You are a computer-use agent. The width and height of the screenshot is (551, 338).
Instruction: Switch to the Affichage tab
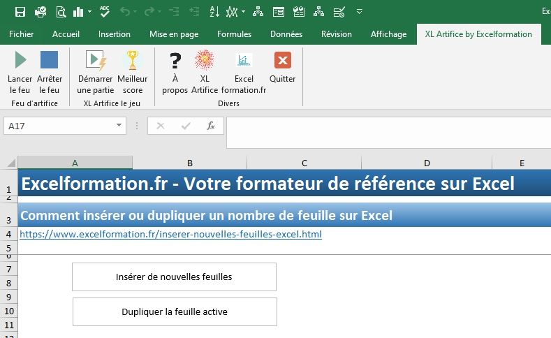[x=388, y=34]
